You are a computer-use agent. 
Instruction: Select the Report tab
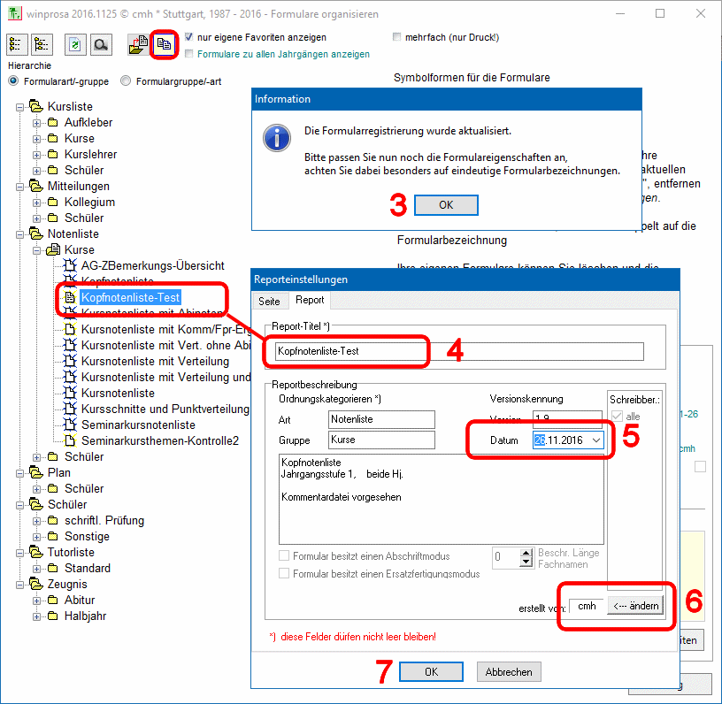click(310, 301)
